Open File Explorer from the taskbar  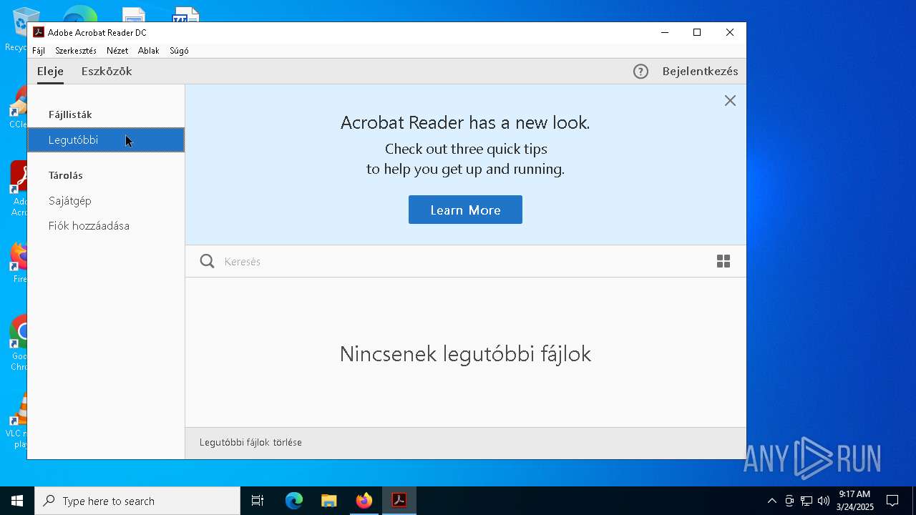(328, 501)
